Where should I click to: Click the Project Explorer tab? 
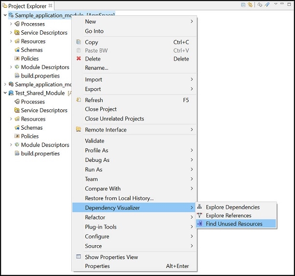(x=27, y=6)
